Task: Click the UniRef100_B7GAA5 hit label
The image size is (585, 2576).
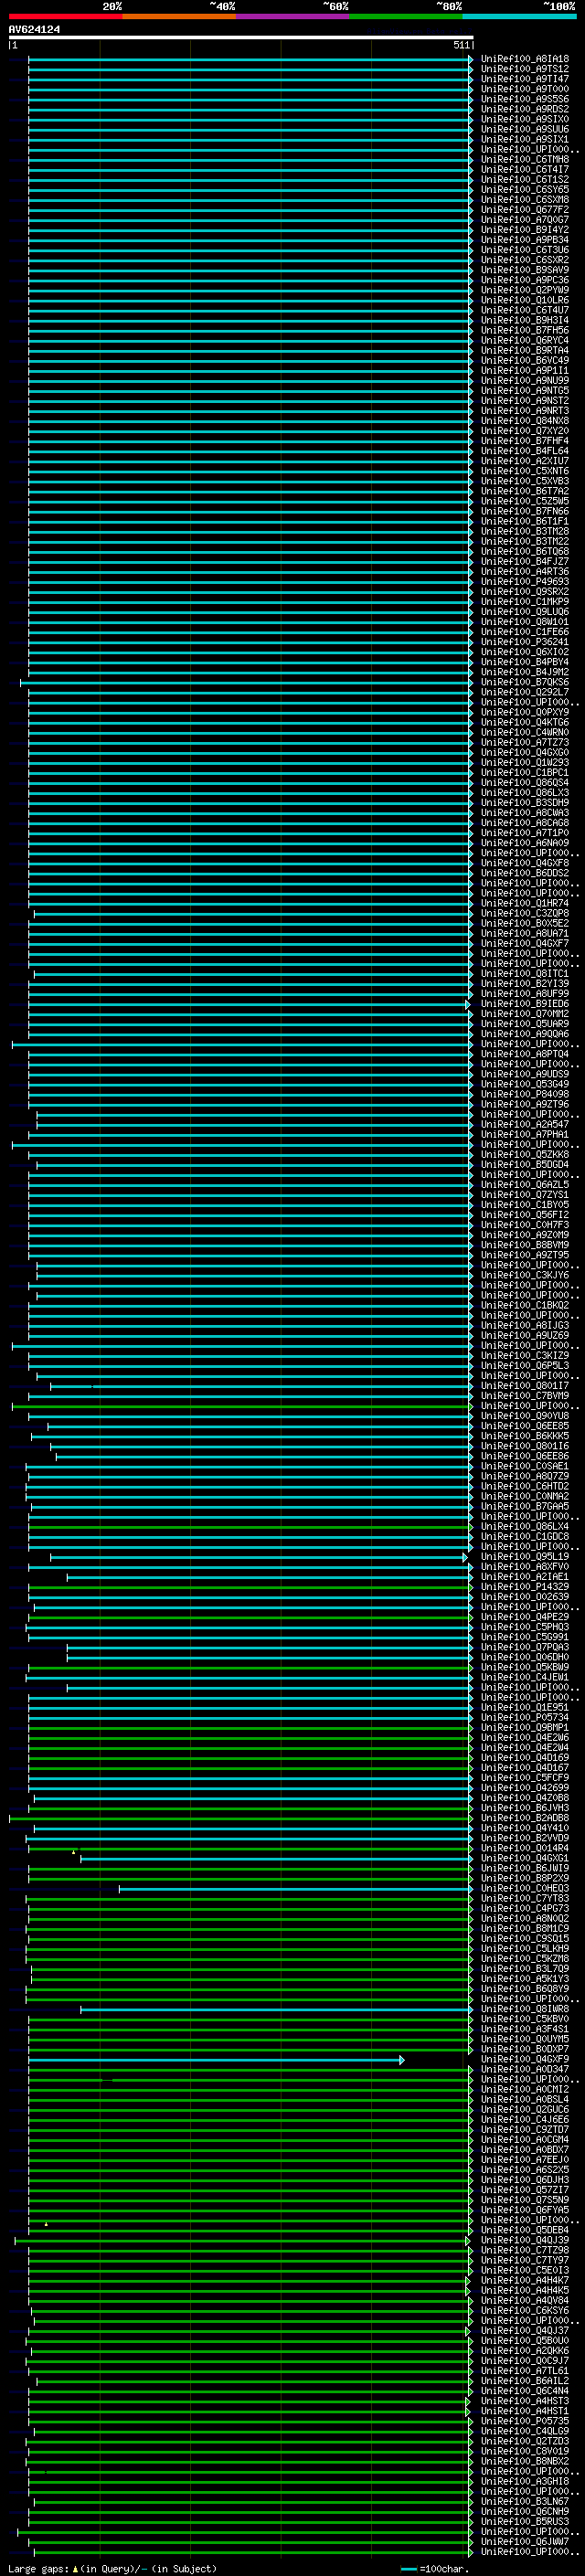Action: tap(525, 1506)
